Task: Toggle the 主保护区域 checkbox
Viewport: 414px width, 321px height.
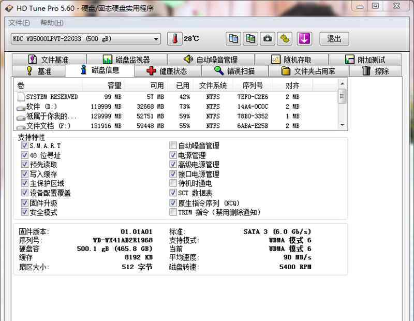Action: point(24,183)
